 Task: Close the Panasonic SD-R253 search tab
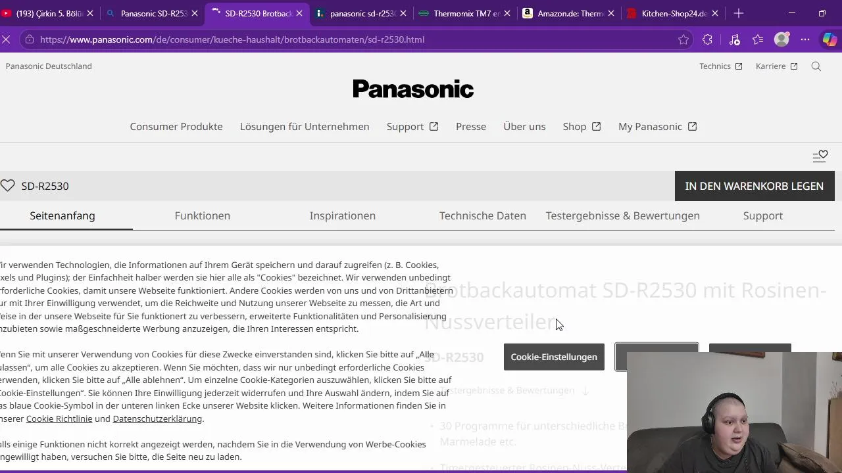(x=195, y=13)
